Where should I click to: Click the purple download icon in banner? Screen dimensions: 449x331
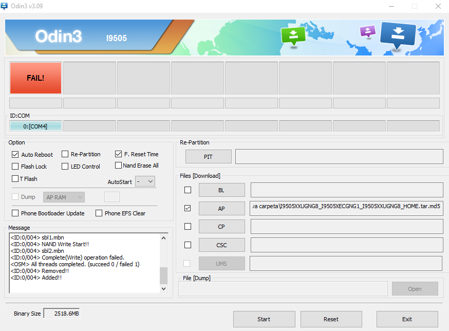pos(368,31)
